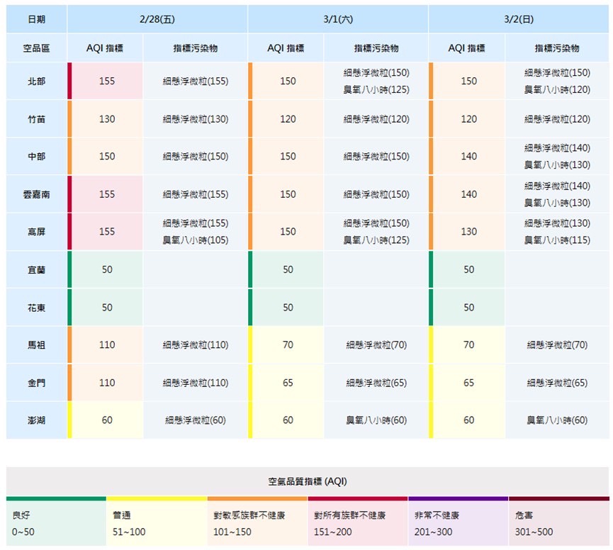The height and width of the screenshot is (550, 613).
Task: Select the 中部 row label
Action: [x=36, y=157]
